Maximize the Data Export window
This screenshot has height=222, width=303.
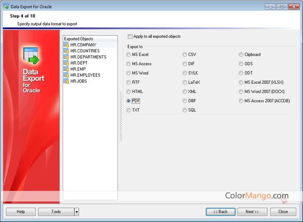(x=282, y=7)
